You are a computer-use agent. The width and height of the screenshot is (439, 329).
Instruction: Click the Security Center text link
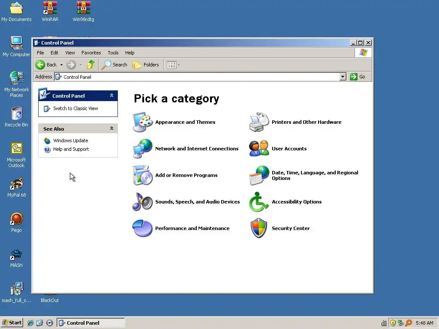click(x=291, y=228)
